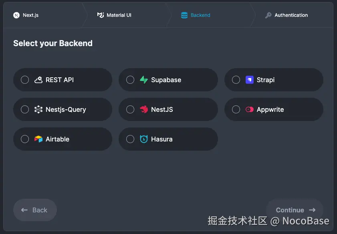
Task: Select the REST API radio button
Action: (x=24, y=80)
